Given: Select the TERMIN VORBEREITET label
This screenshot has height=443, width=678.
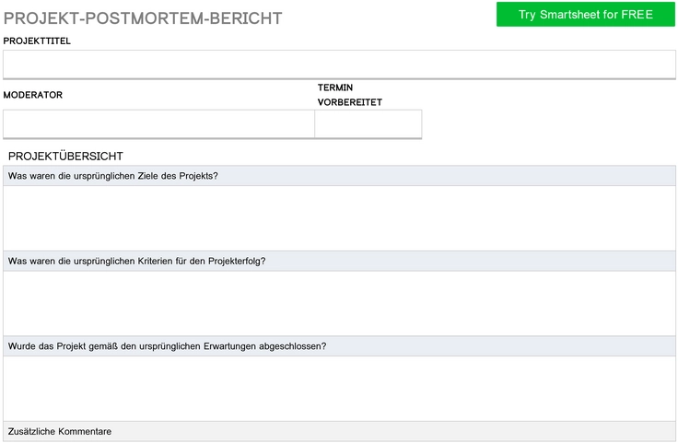Looking at the screenshot, I should (350, 95).
